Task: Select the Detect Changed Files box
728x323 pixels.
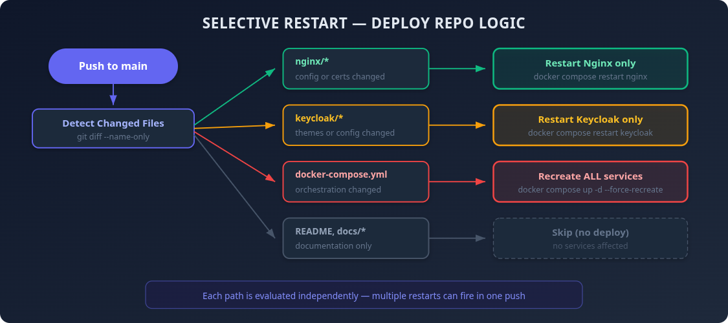Action: pos(113,129)
